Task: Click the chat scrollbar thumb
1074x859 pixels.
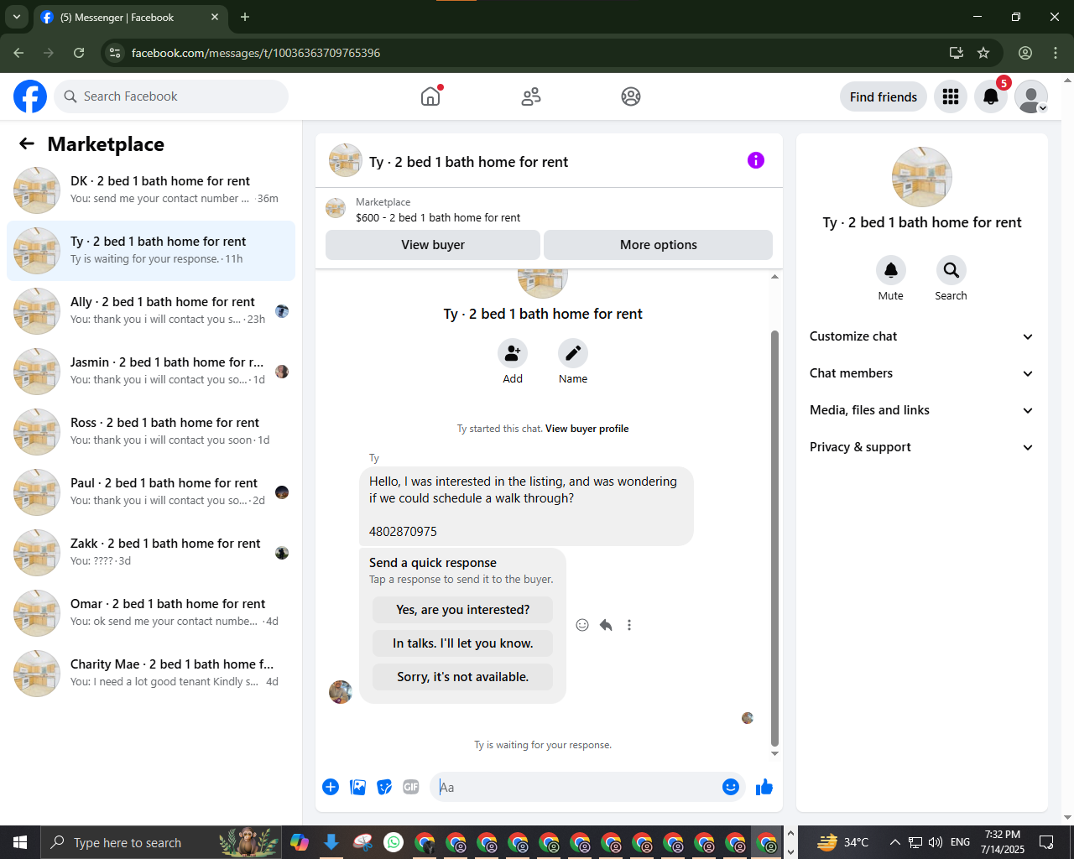Action: [774, 538]
